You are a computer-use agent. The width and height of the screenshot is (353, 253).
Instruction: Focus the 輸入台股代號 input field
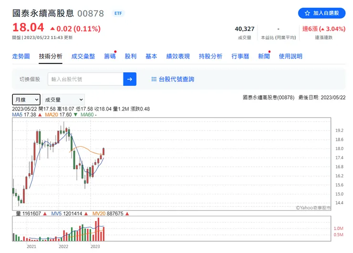tap(85, 79)
